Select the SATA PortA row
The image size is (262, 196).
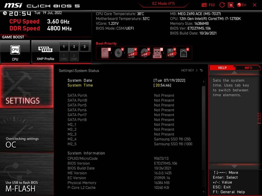[130, 95]
